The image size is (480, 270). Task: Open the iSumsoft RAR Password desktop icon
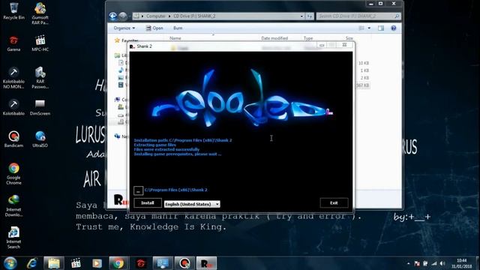pos(40,13)
